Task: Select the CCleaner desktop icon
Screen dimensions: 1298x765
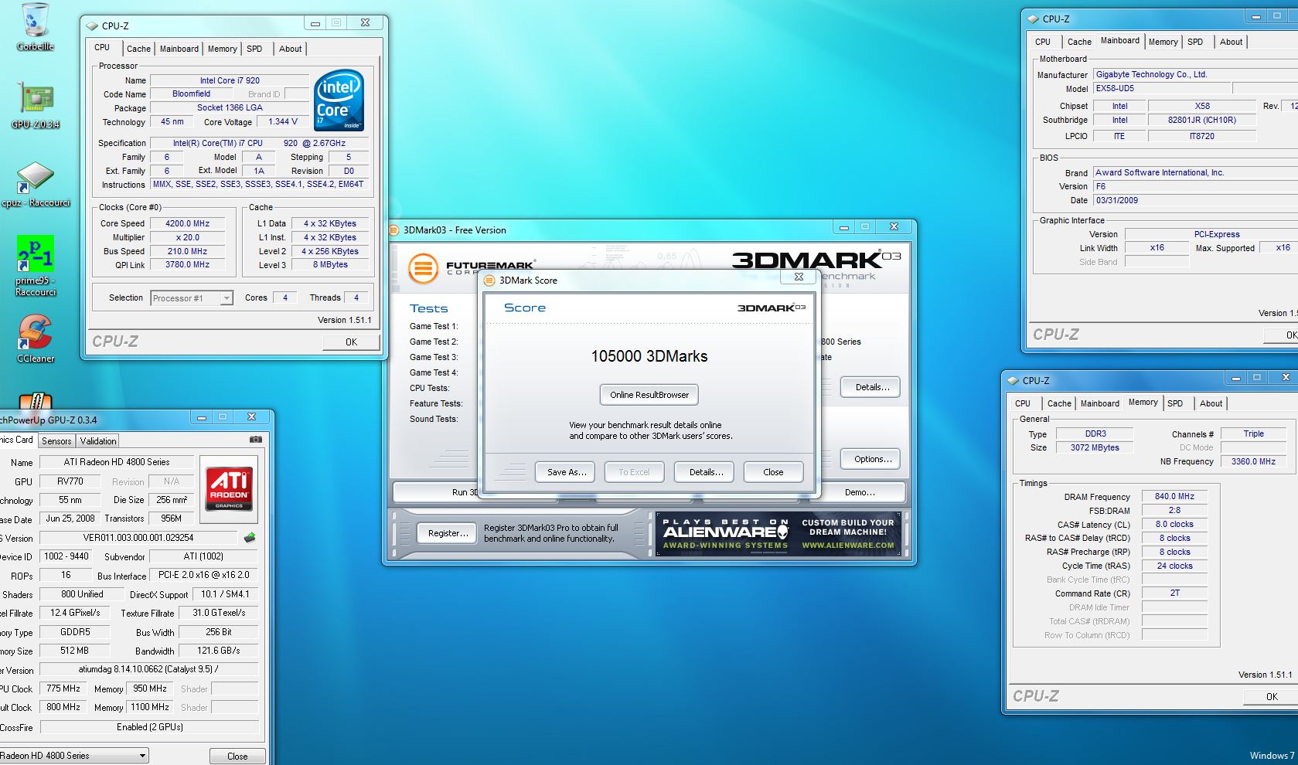Action: click(x=36, y=338)
